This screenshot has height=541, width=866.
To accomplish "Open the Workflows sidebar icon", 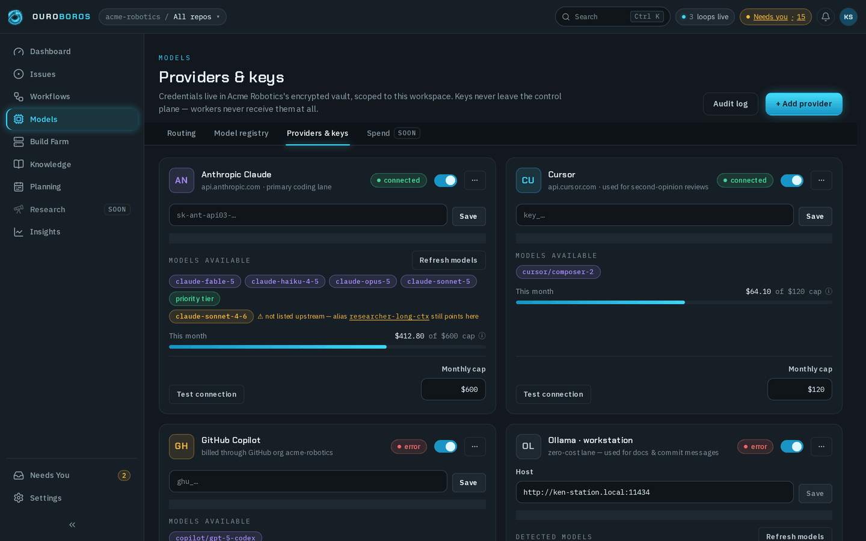I will pyautogui.click(x=19, y=97).
